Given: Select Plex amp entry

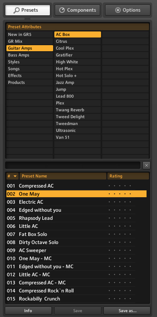Looking at the screenshot, I should pos(77,103).
